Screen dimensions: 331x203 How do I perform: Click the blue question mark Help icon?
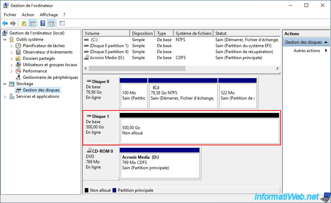[43, 24]
